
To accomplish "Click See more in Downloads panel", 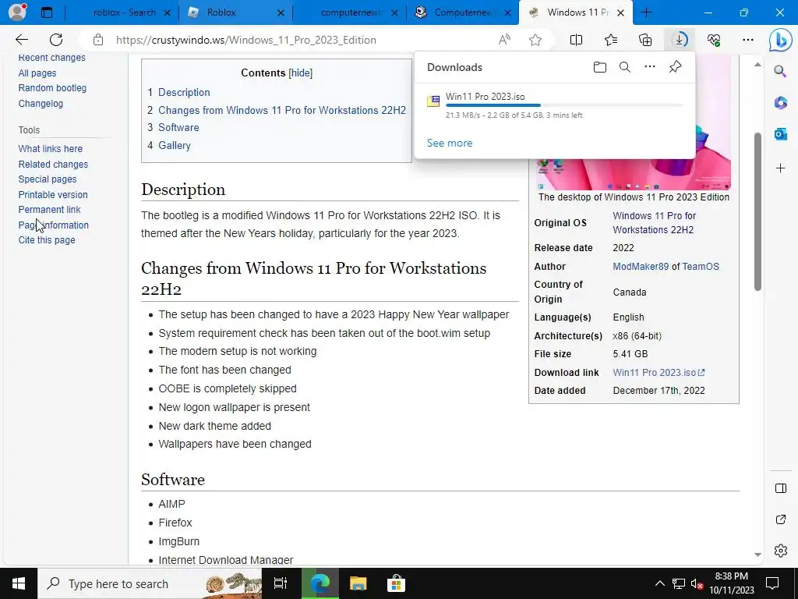I will point(450,144).
